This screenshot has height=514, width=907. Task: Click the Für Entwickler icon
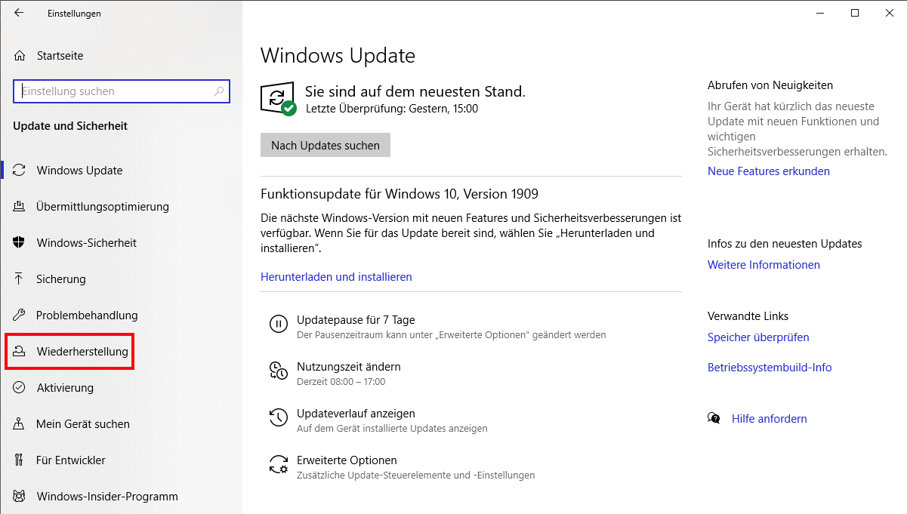coord(20,460)
